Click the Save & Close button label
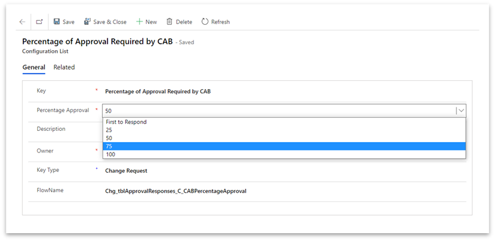The height and width of the screenshot is (241, 495). coord(110,21)
